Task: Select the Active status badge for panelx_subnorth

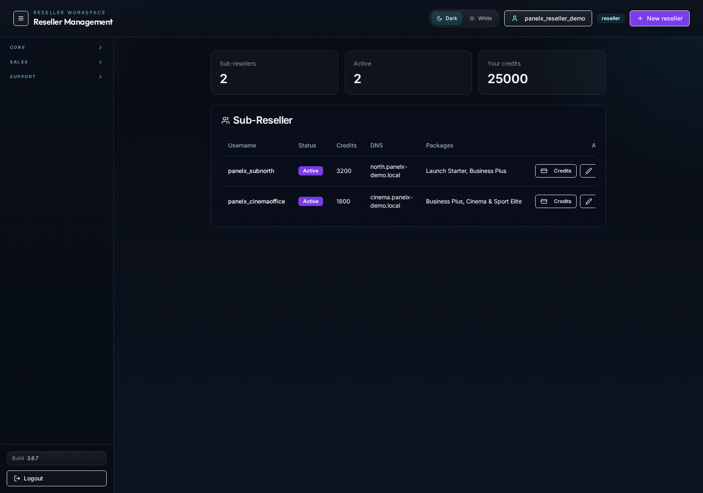Action: (x=310, y=171)
